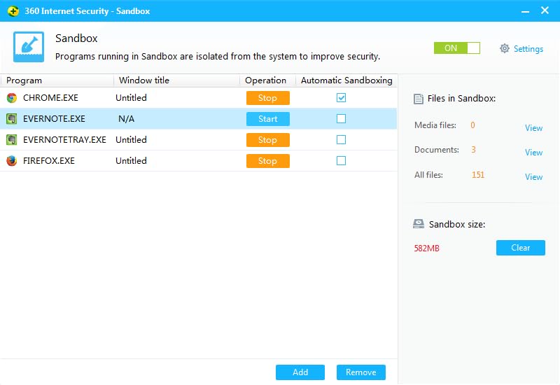Enable Automatic Sandboxing for FIREFOX.EXE
560x385 pixels.
[x=341, y=161]
